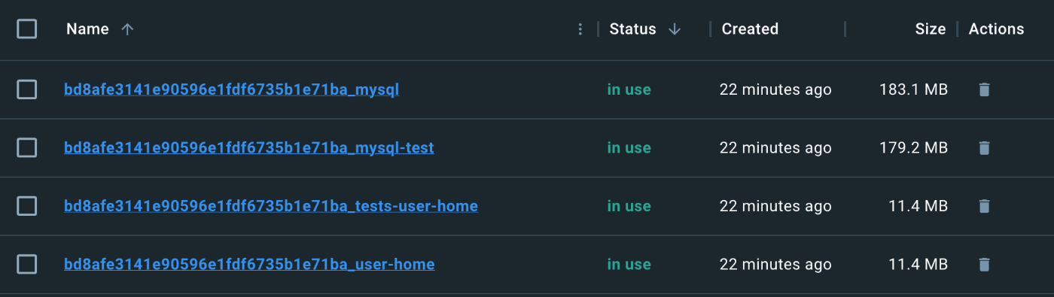Click the Created column header
Viewport: 1054px width, 297px height.
click(x=750, y=29)
